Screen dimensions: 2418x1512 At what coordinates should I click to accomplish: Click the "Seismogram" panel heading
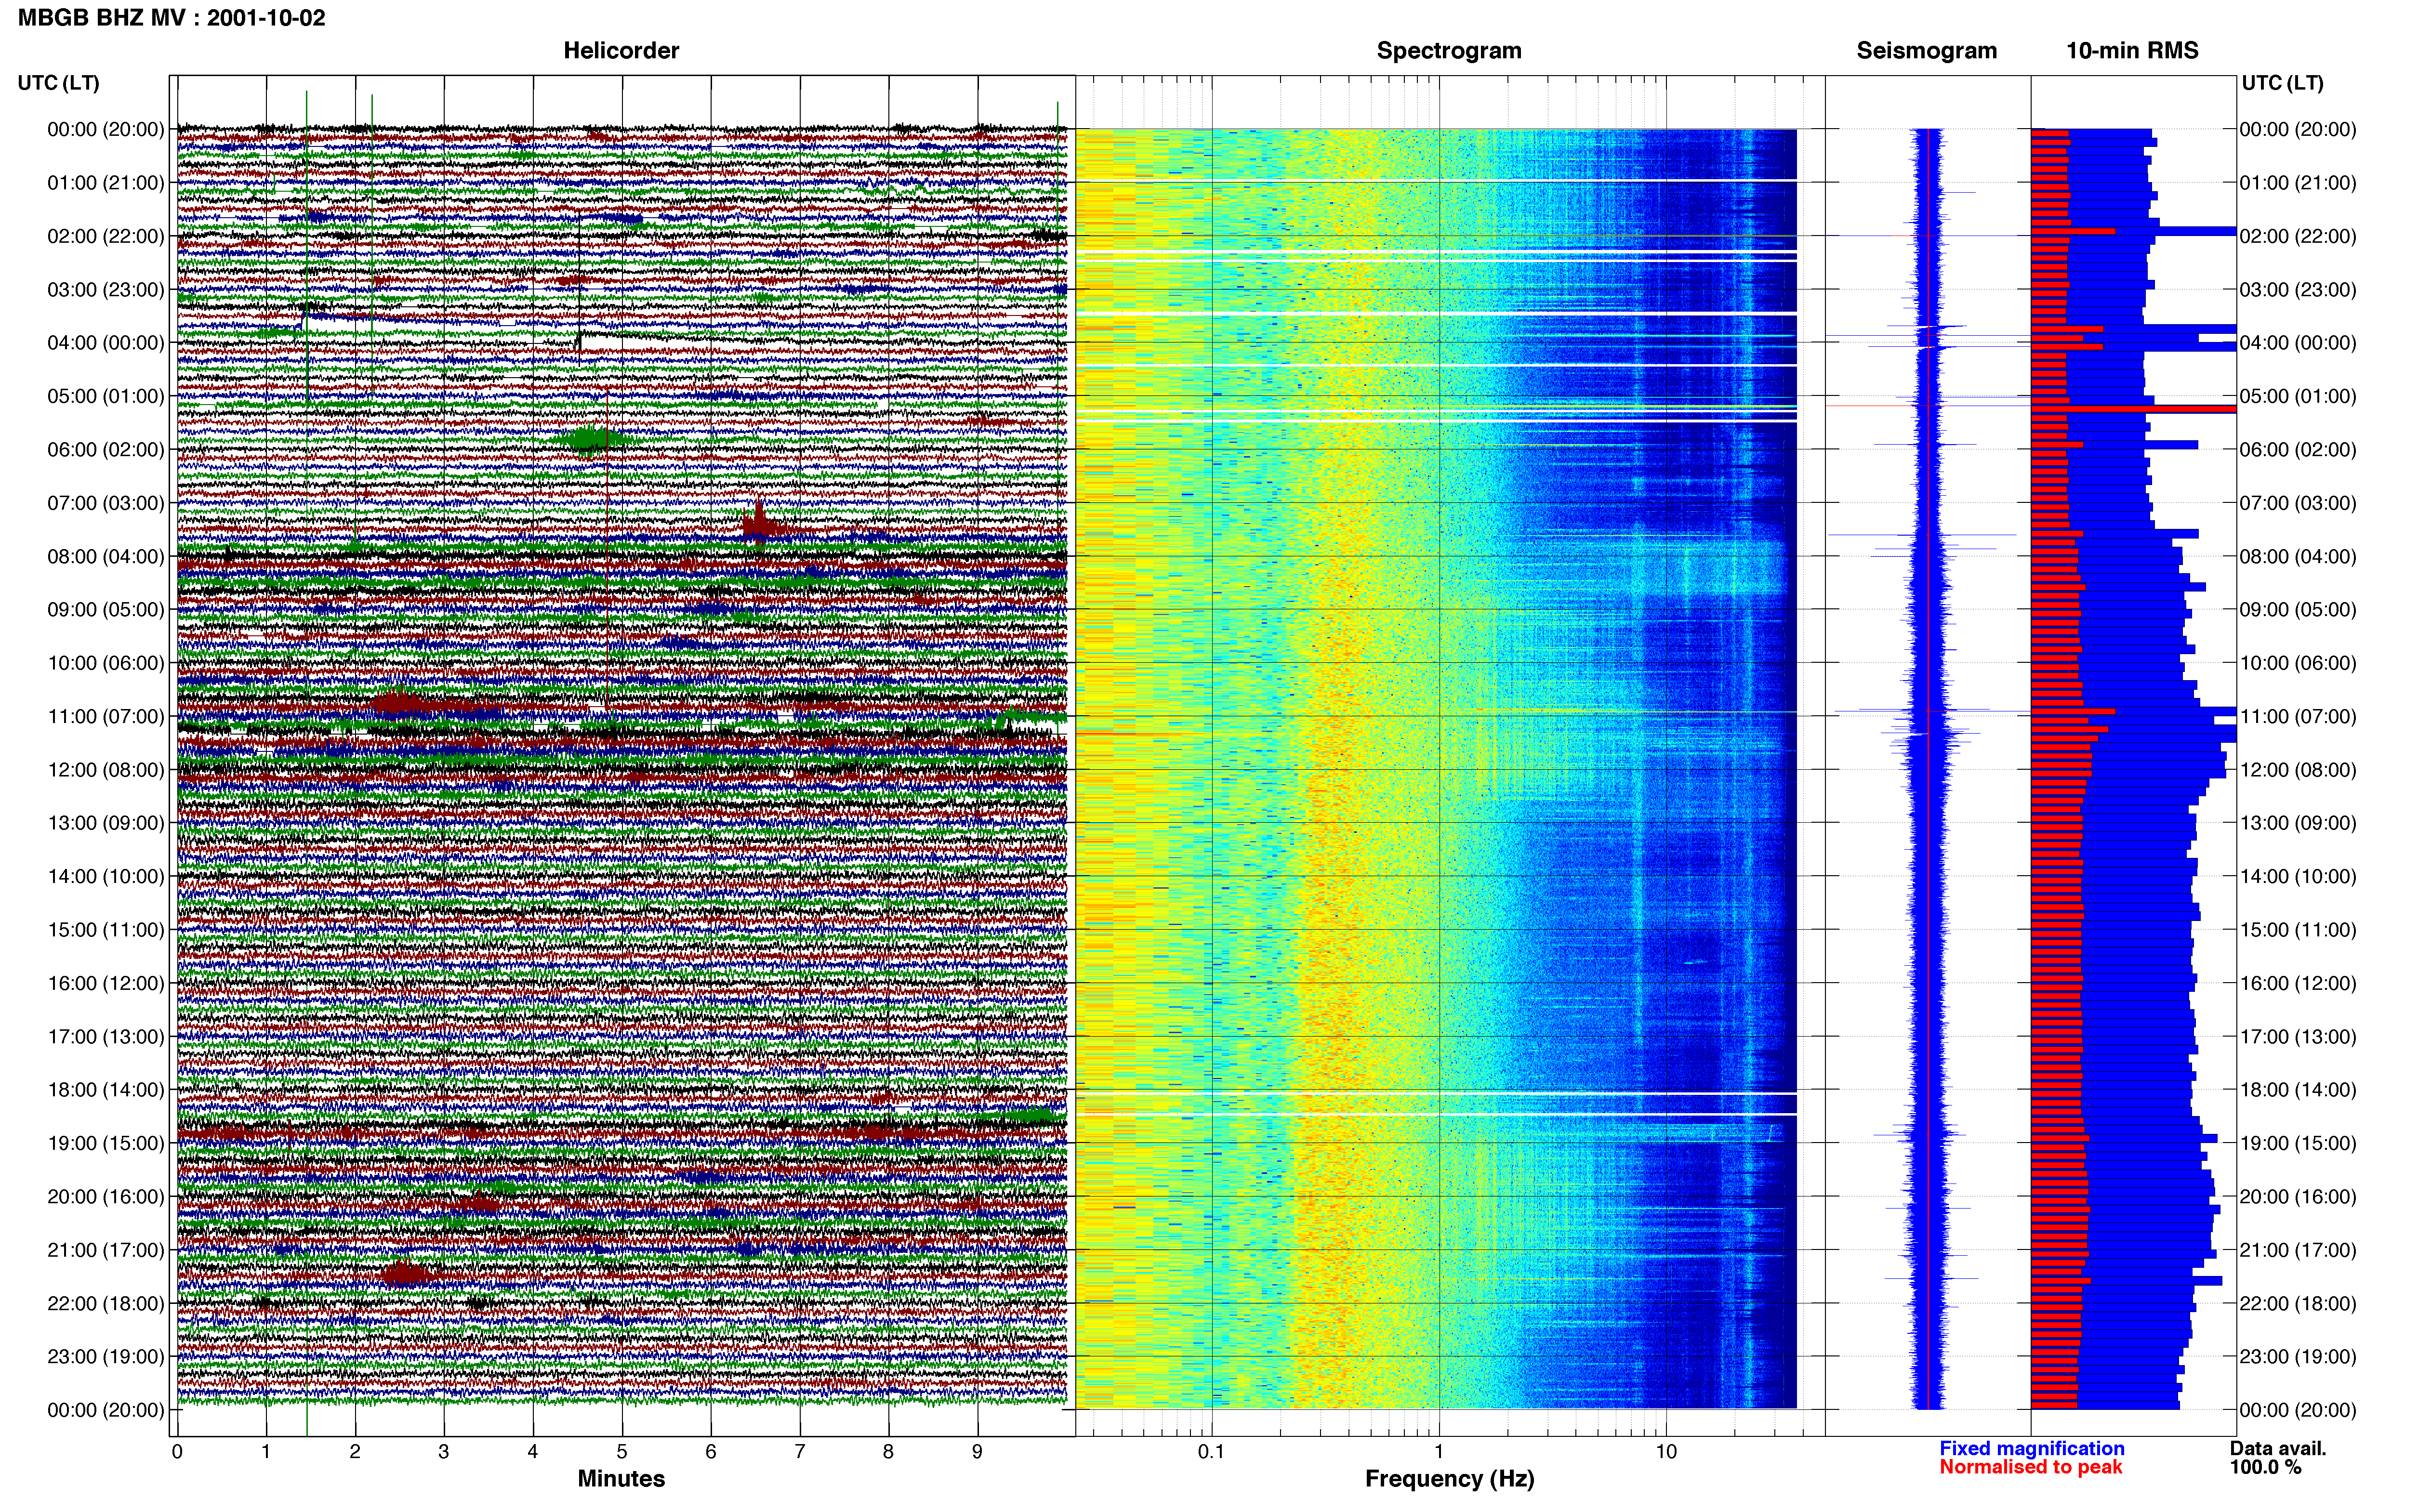tap(1926, 50)
